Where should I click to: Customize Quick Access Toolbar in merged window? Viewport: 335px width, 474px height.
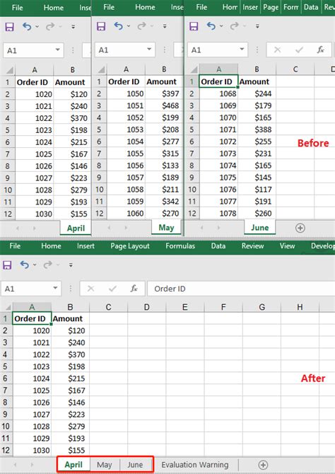[71, 265]
